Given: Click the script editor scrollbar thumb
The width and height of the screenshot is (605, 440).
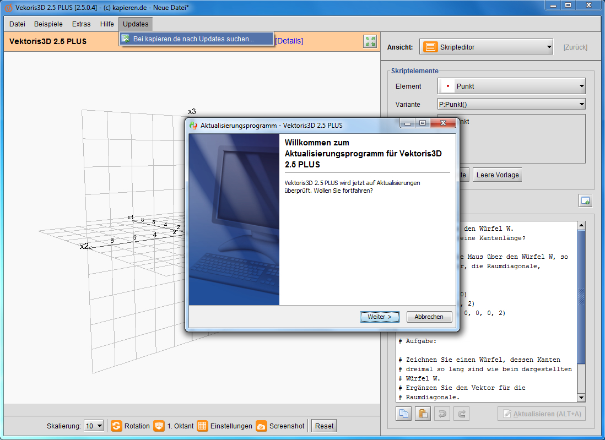Looking at the screenshot, I should (581, 297).
